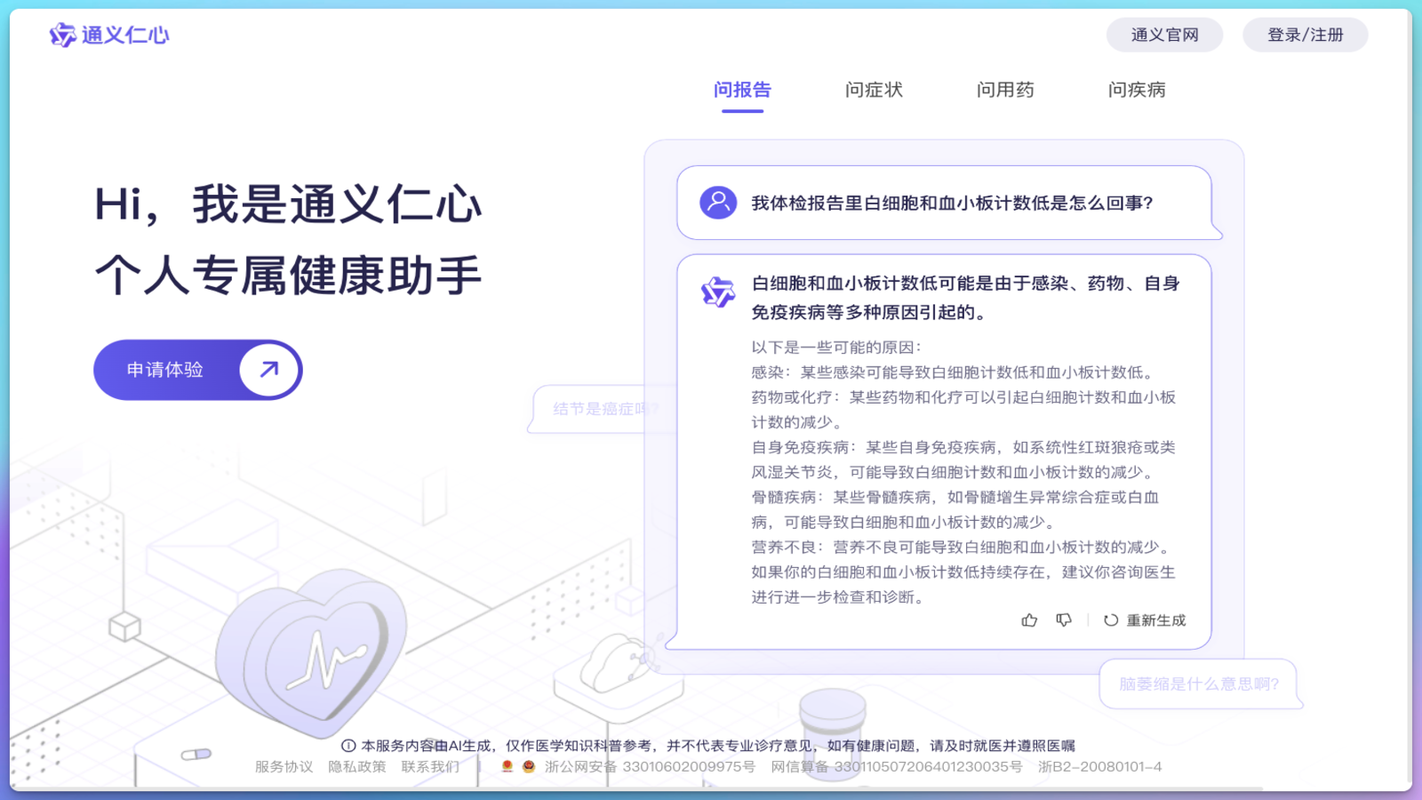Screen dimensions: 1422x800
Task: Like the answer with thumbs-up icon
Action: click(1029, 620)
